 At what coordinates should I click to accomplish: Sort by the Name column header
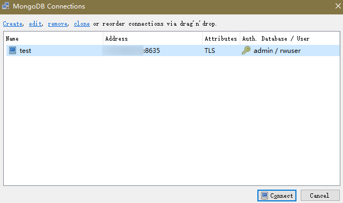(54, 38)
